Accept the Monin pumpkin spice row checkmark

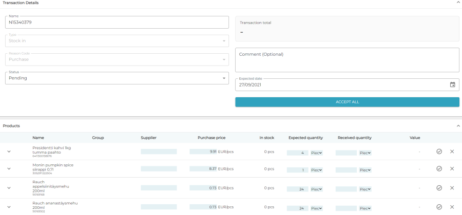(x=439, y=168)
